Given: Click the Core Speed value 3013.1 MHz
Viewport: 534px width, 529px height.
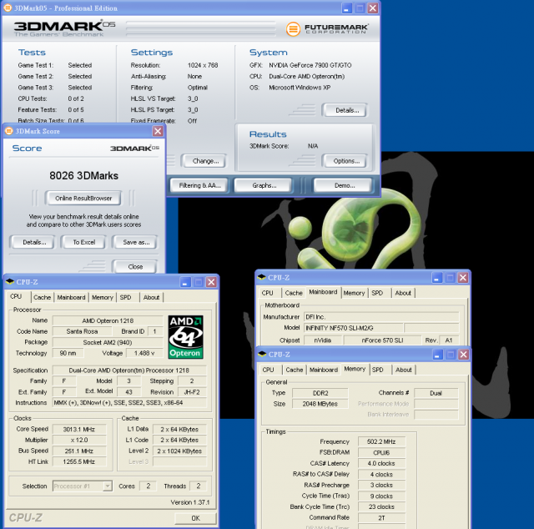Looking at the screenshot, I should [x=78, y=429].
